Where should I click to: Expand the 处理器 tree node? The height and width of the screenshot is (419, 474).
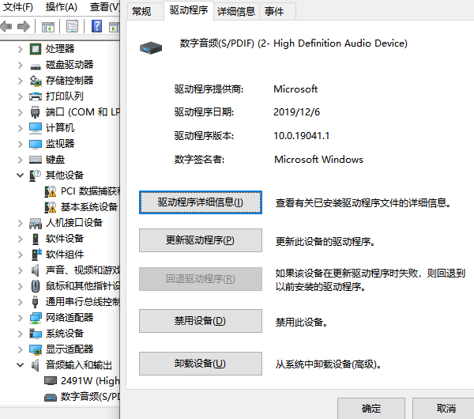[x=20, y=49]
